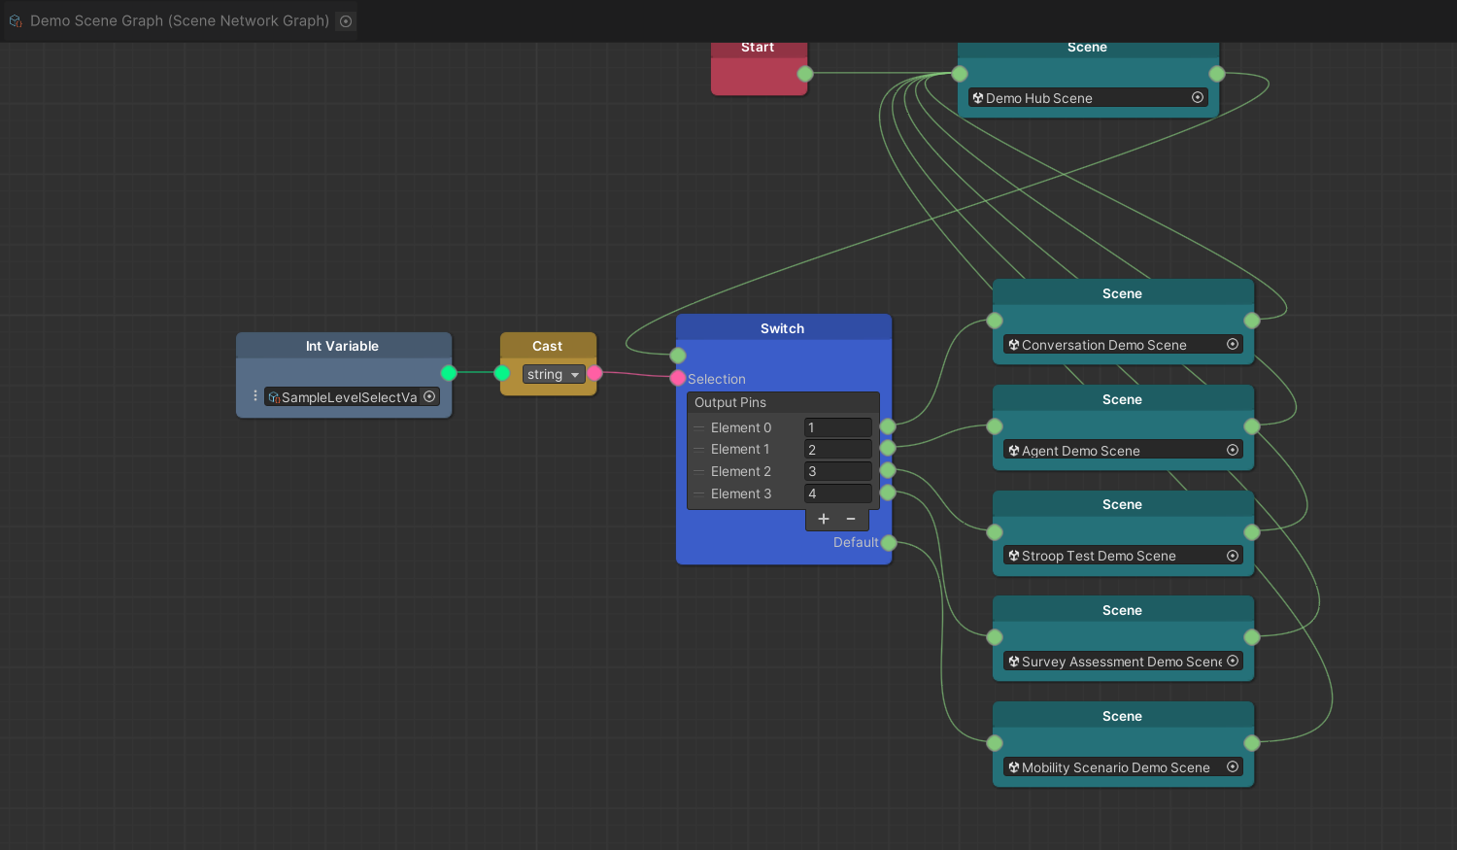Edit the Element 2 value field
The height and width of the screenshot is (850, 1457).
[x=838, y=471]
